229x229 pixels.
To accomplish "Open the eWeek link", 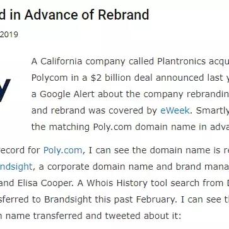I will [x=175, y=110].
